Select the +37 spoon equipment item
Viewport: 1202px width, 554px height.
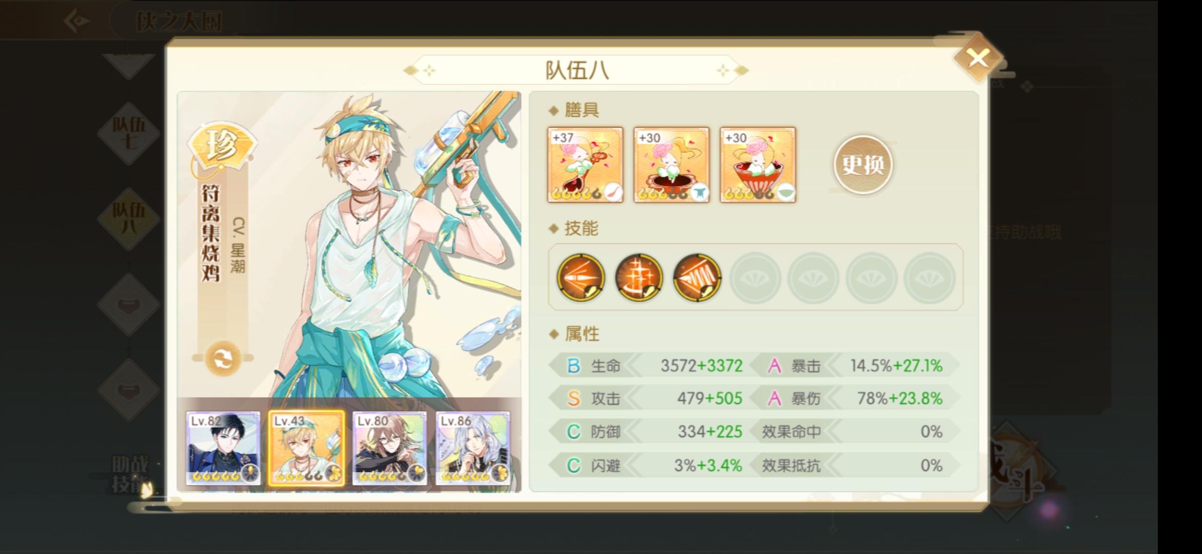pyautogui.click(x=585, y=165)
